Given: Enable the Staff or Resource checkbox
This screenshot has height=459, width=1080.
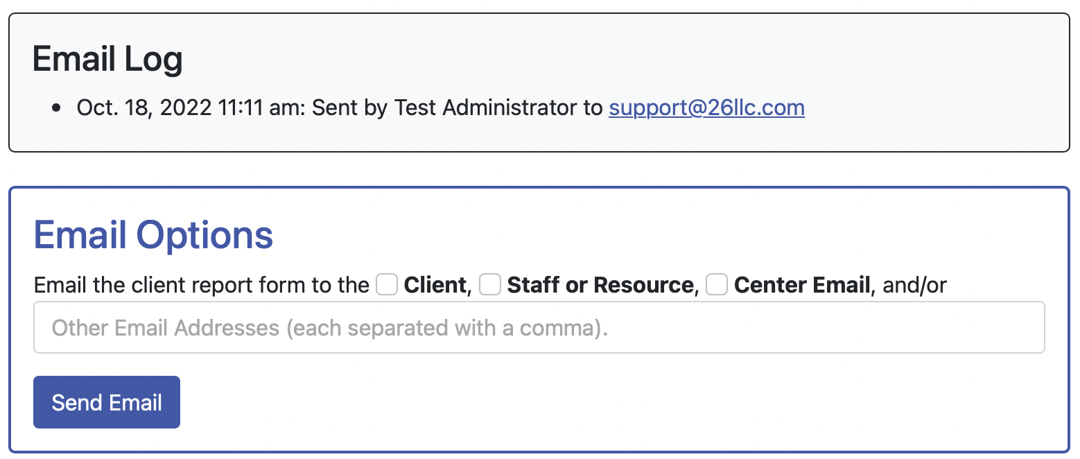Looking at the screenshot, I should pyautogui.click(x=490, y=285).
